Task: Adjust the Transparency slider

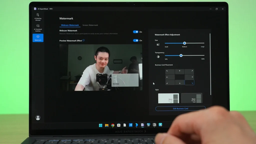Action: pos(184,55)
